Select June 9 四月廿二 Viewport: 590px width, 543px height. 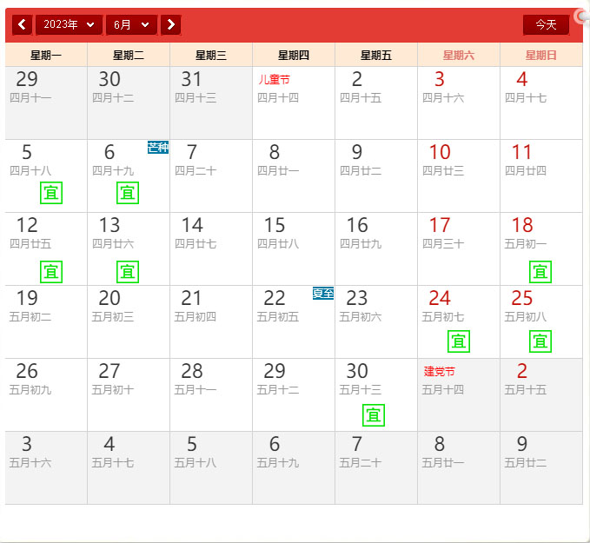pyautogui.click(x=376, y=176)
